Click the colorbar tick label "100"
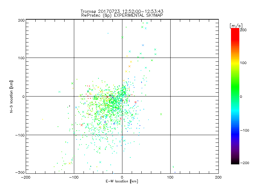 243,63
